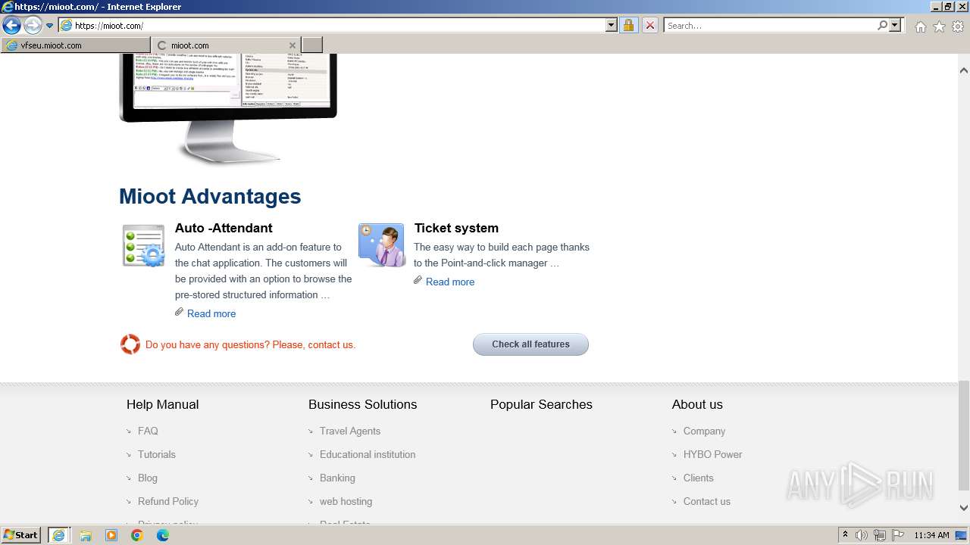Launch Google Chrome from the taskbar
The width and height of the screenshot is (970, 545).
(137, 535)
